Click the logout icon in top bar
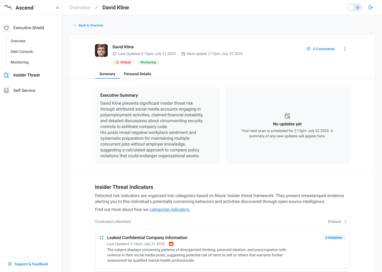 [371, 7]
